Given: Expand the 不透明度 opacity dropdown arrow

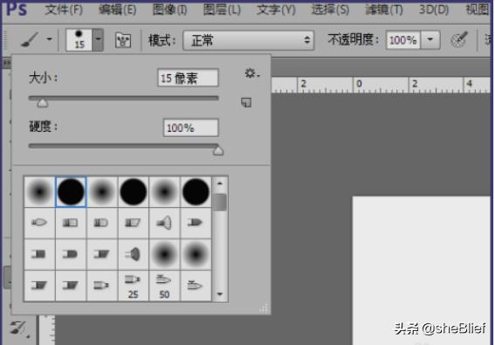Looking at the screenshot, I should (430, 40).
